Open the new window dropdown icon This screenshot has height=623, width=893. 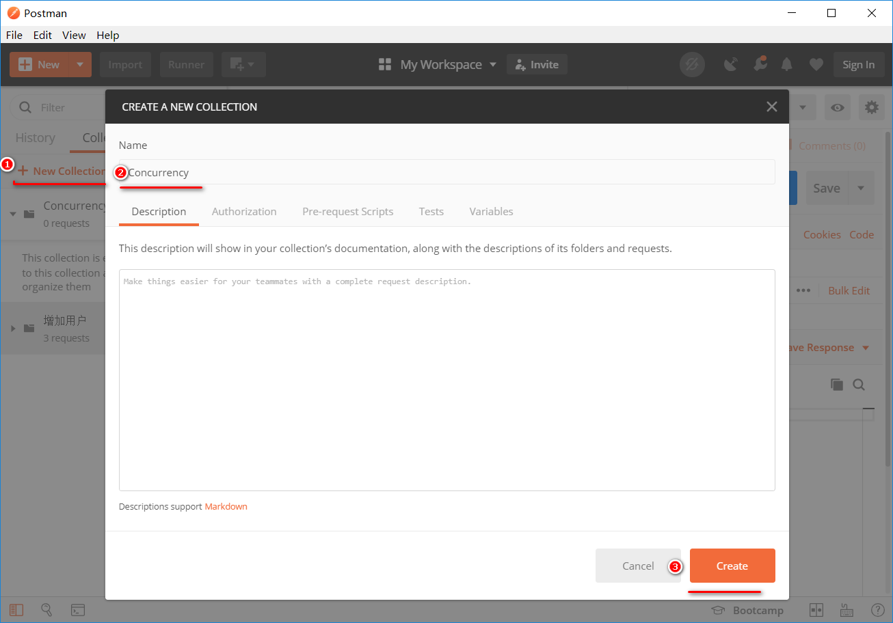pyautogui.click(x=243, y=65)
